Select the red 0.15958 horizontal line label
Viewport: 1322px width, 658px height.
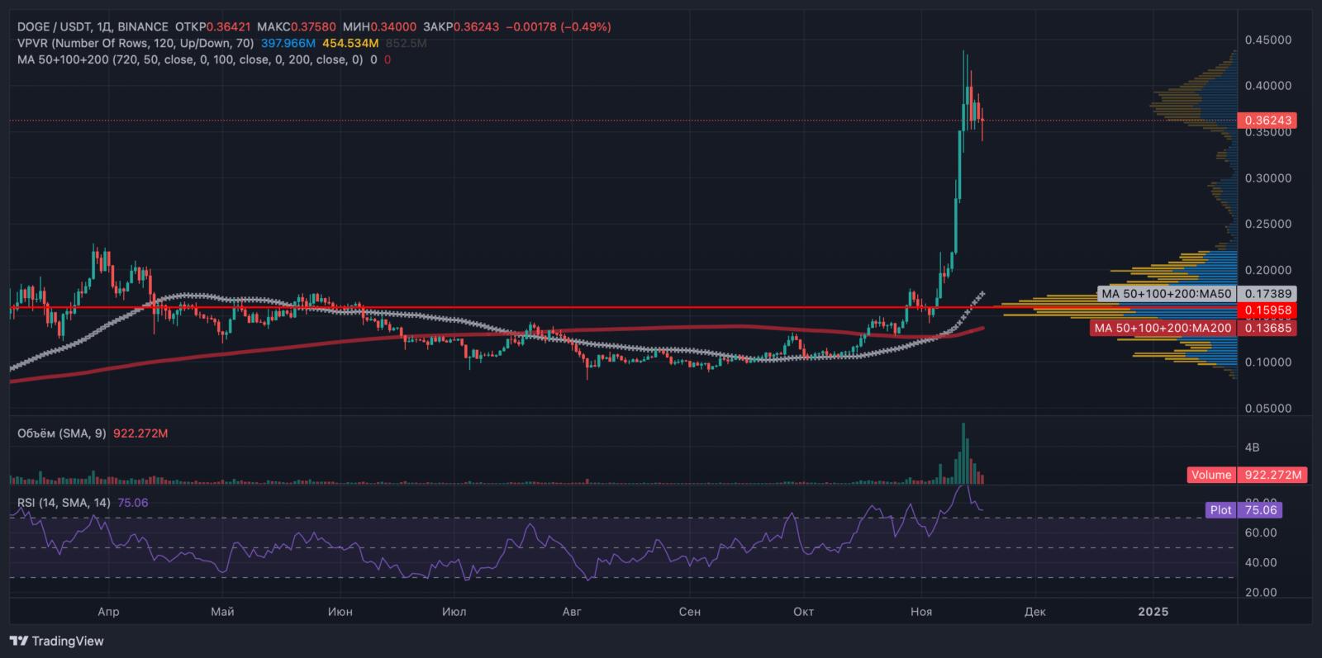point(1267,310)
